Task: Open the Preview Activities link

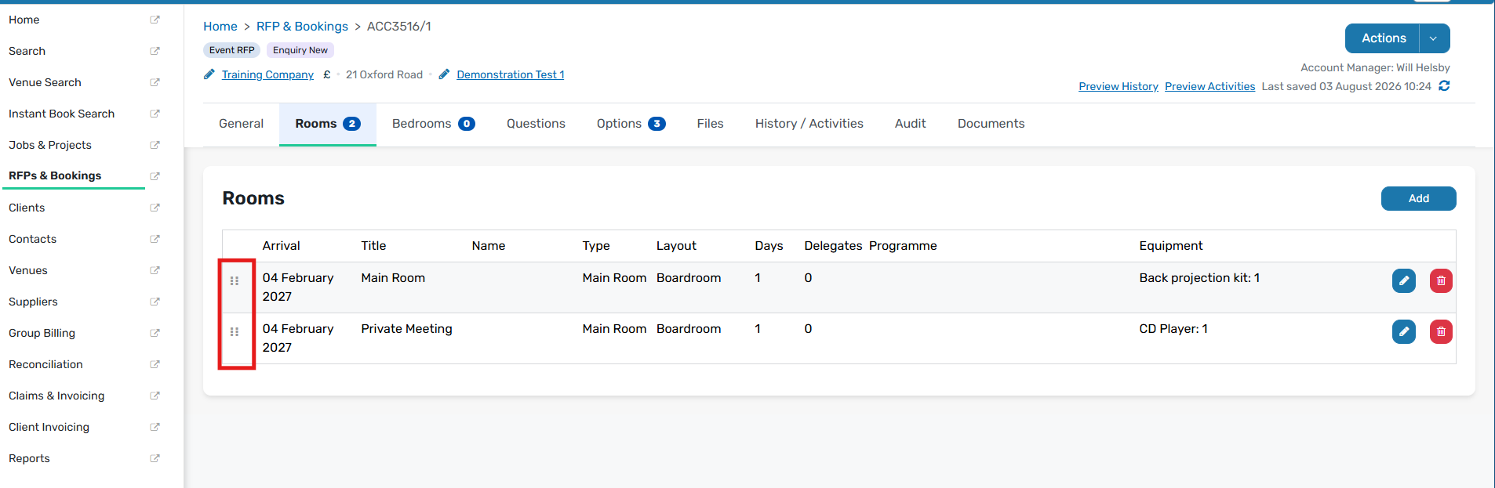Action: click(x=1209, y=86)
